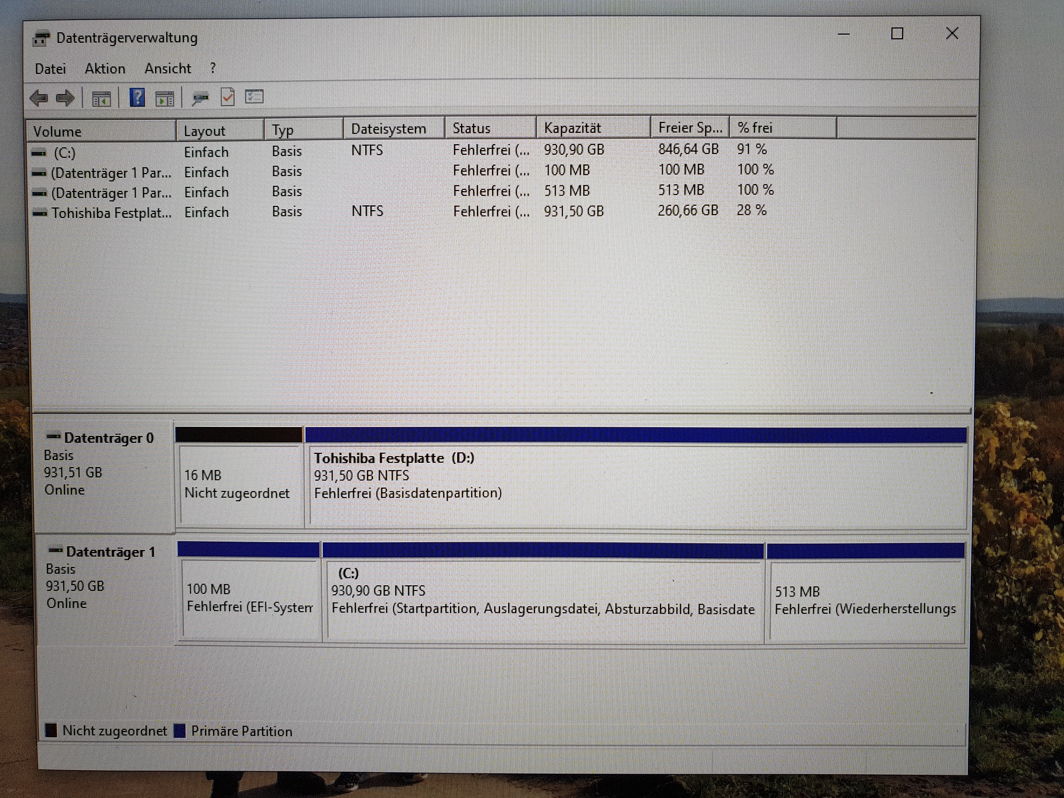Click the rescan disks toolbar icon
Viewport: 1064px width, 798px height.
[201, 98]
